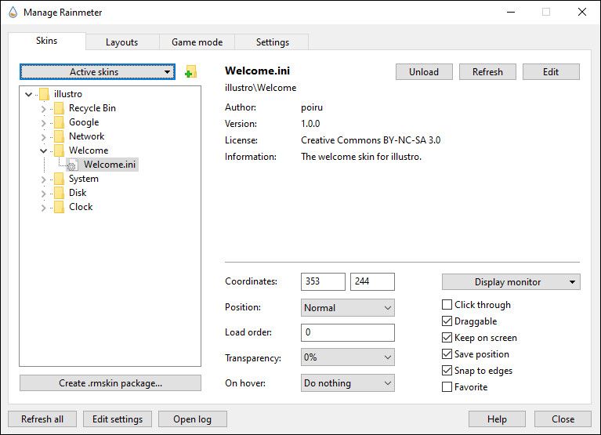Select the Welcome folder tree label
Image resolution: width=601 pixels, height=435 pixels.
pos(89,150)
